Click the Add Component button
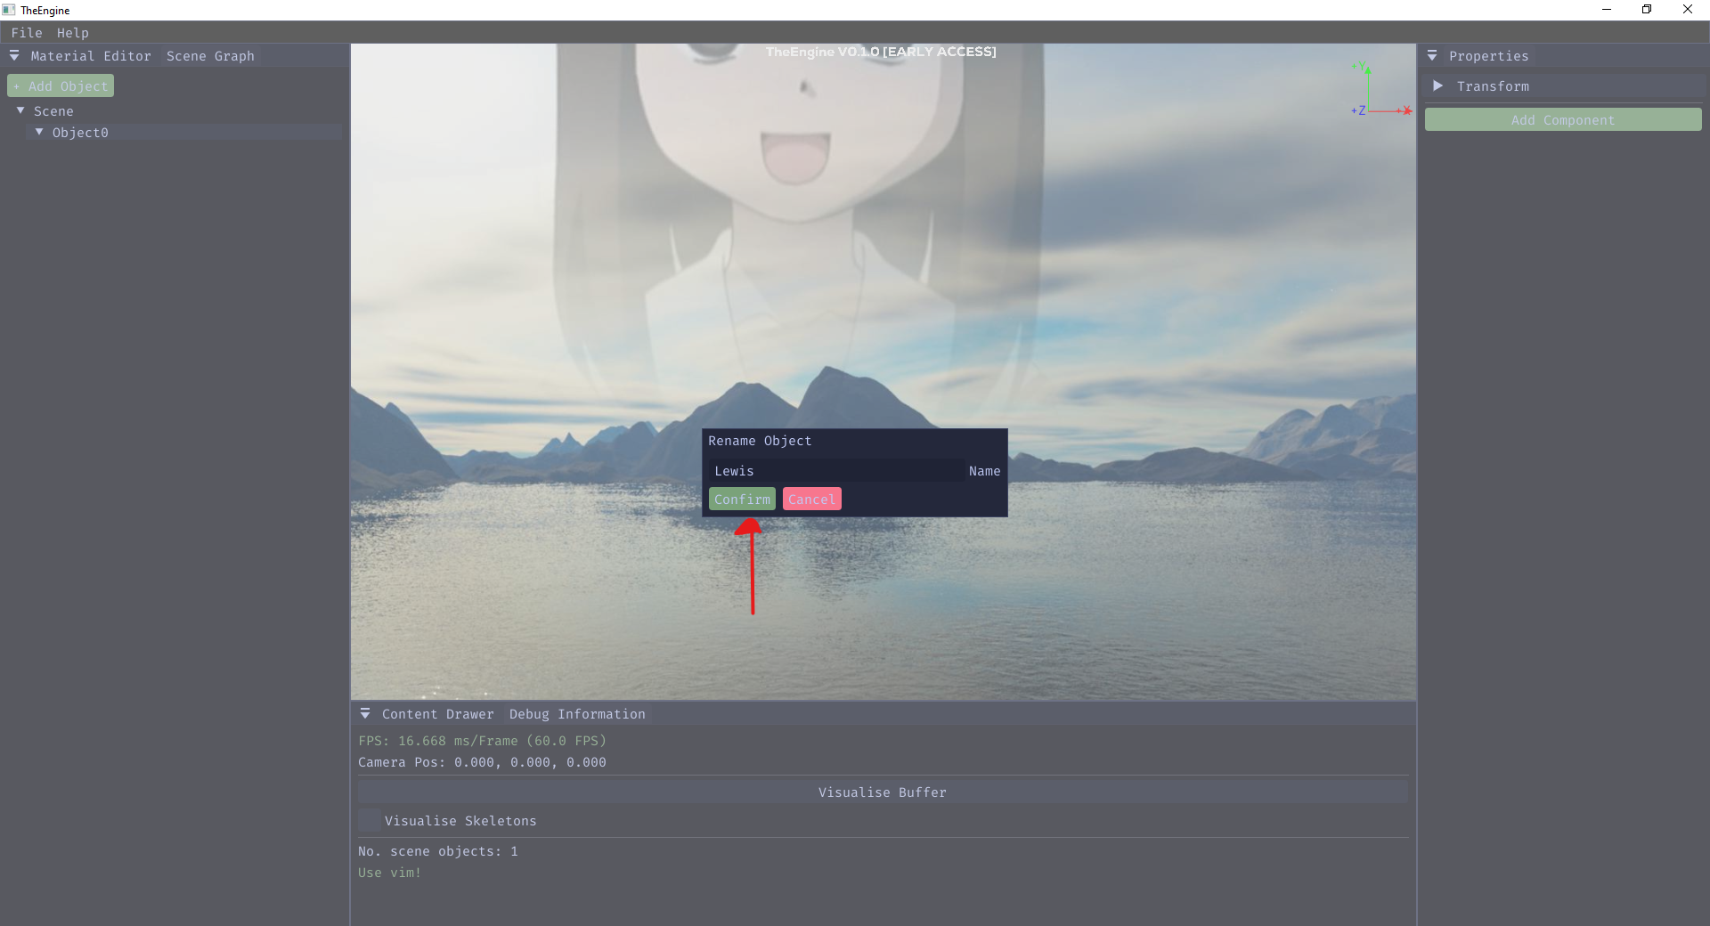1710x926 pixels. point(1563,120)
